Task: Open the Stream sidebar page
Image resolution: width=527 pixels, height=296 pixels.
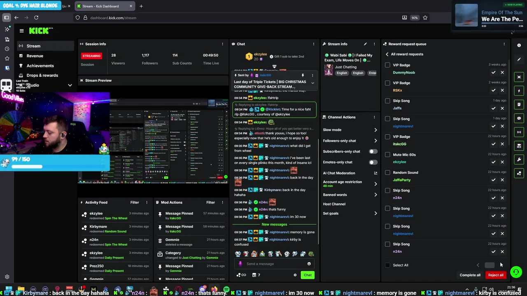Action: pyautogui.click(x=46, y=46)
